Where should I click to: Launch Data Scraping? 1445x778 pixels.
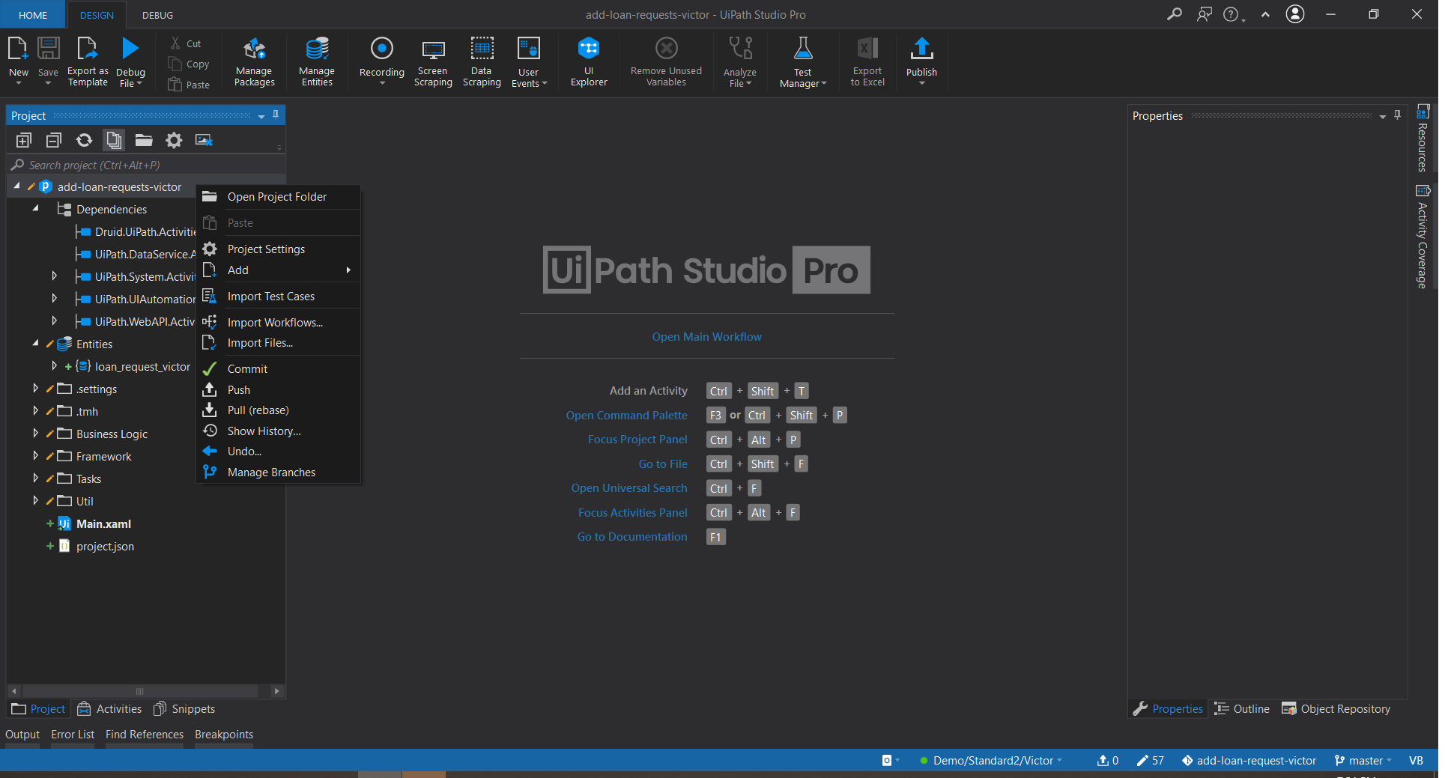tap(482, 62)
